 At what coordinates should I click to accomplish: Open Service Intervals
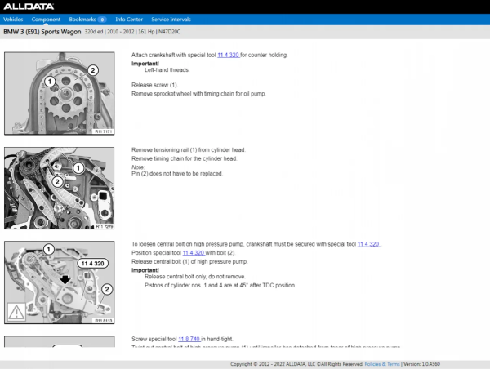click(x=171, y=18)
